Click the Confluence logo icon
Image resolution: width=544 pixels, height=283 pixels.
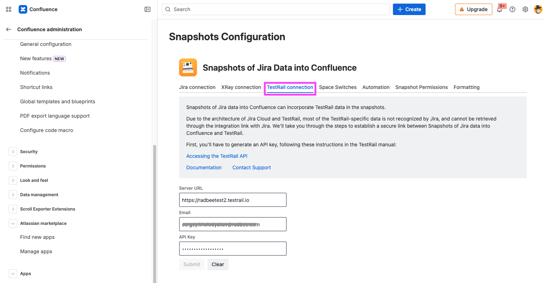coord(23,9)
